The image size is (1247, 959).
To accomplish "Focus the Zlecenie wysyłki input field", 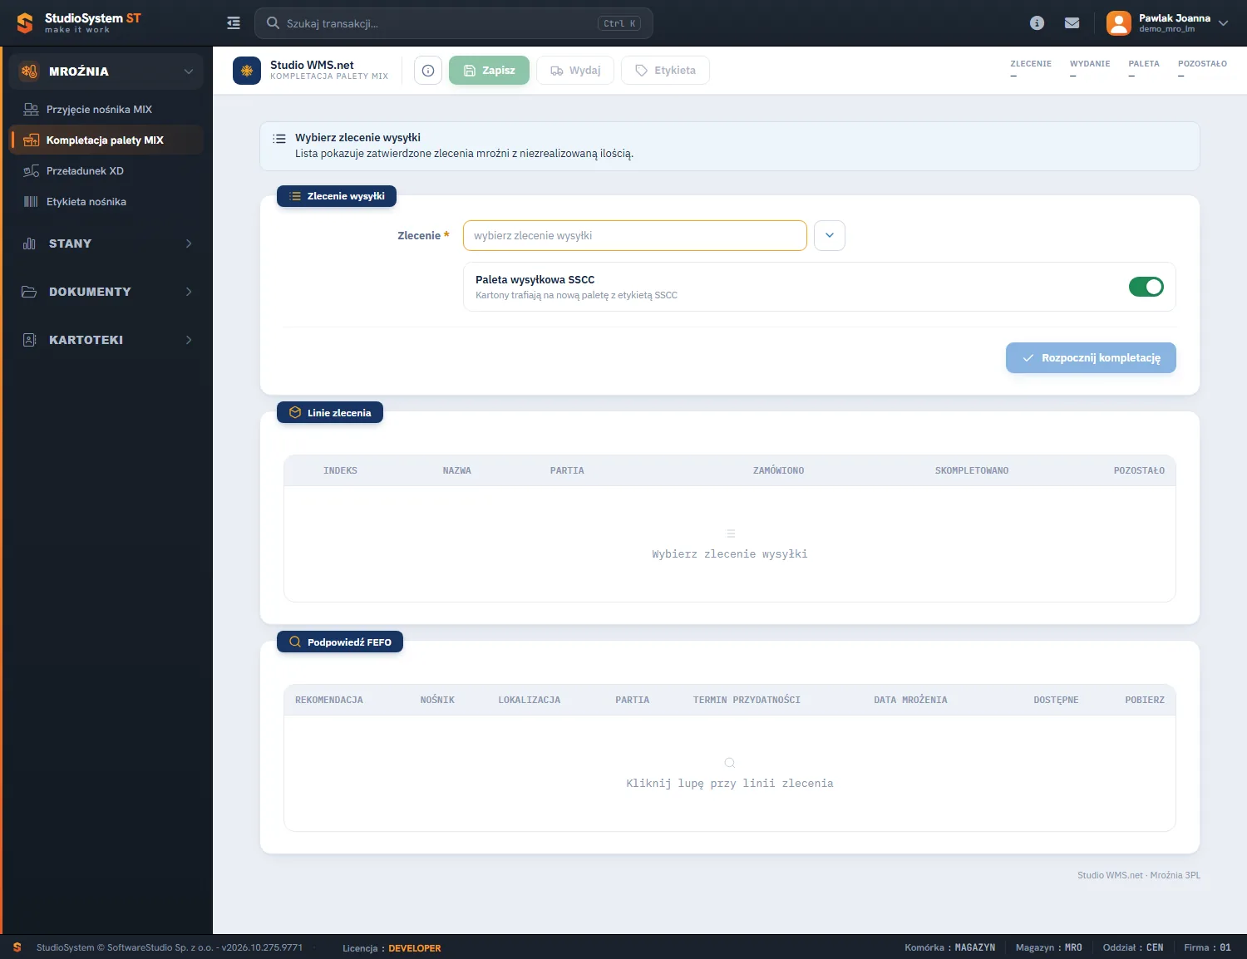I will (635, 235).
